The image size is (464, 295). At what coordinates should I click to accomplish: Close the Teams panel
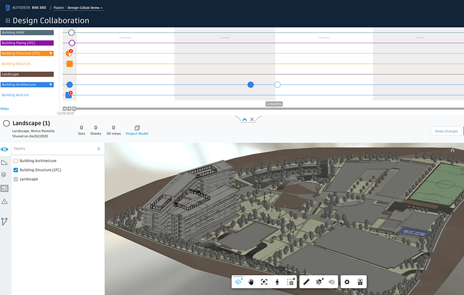pyautogui.click(x=99, y=149)
